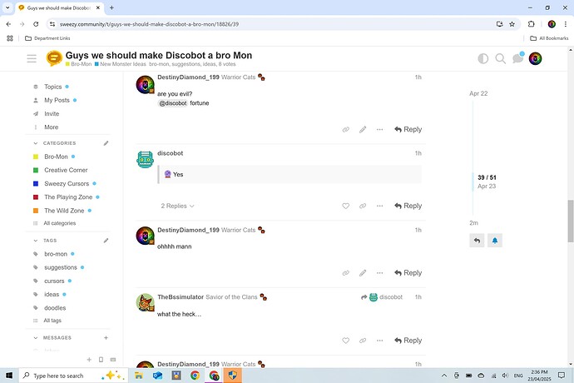Open The Playing Zone category
This screenshot has width=574, height=383.
[x=68, y=197]
